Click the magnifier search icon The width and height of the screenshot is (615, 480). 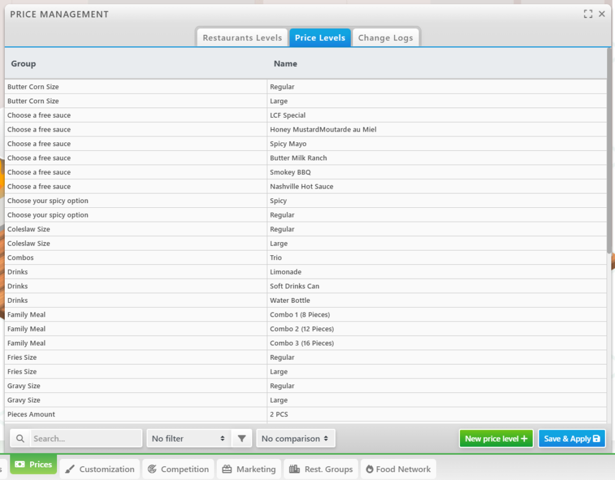click(x=20, y=439)
